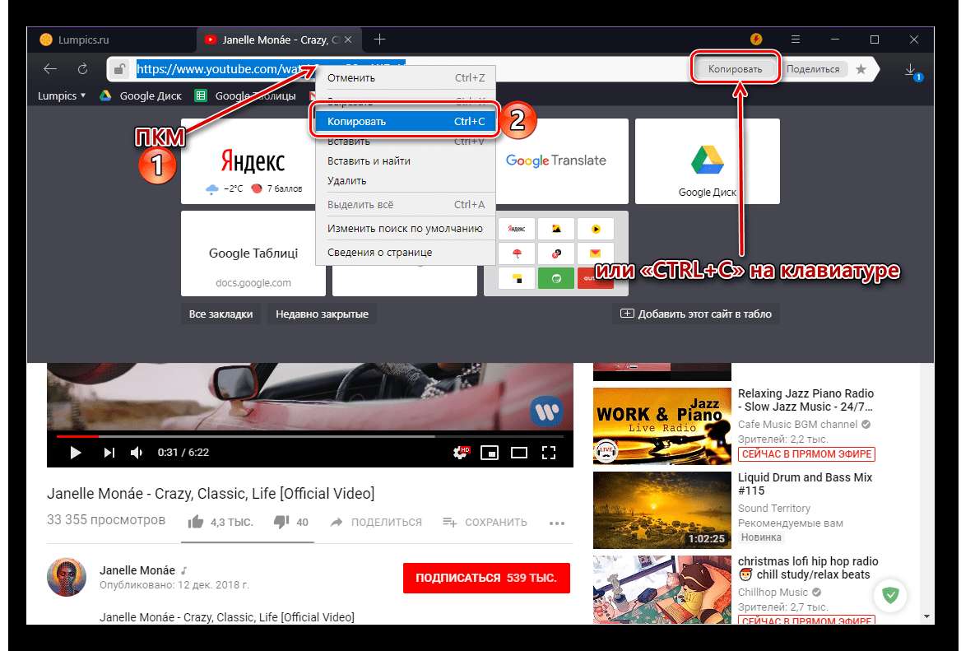The image size is (961, 651).
Task: Choose Копировать in the context menu
Action: click(405, 121)
